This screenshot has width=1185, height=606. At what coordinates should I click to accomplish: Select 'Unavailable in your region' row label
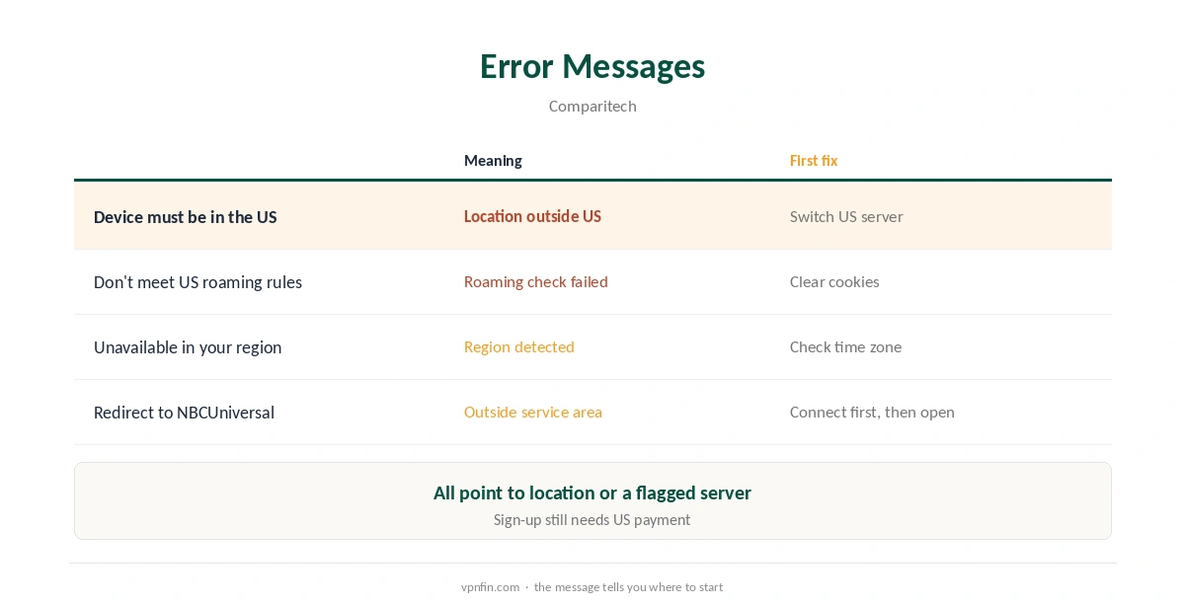click(x=188, y=347)
